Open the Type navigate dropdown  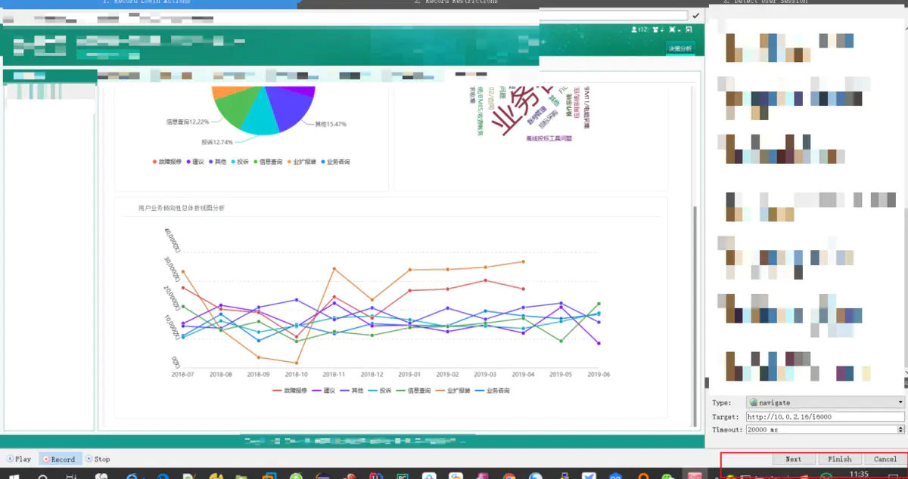[x=825, y=403]
